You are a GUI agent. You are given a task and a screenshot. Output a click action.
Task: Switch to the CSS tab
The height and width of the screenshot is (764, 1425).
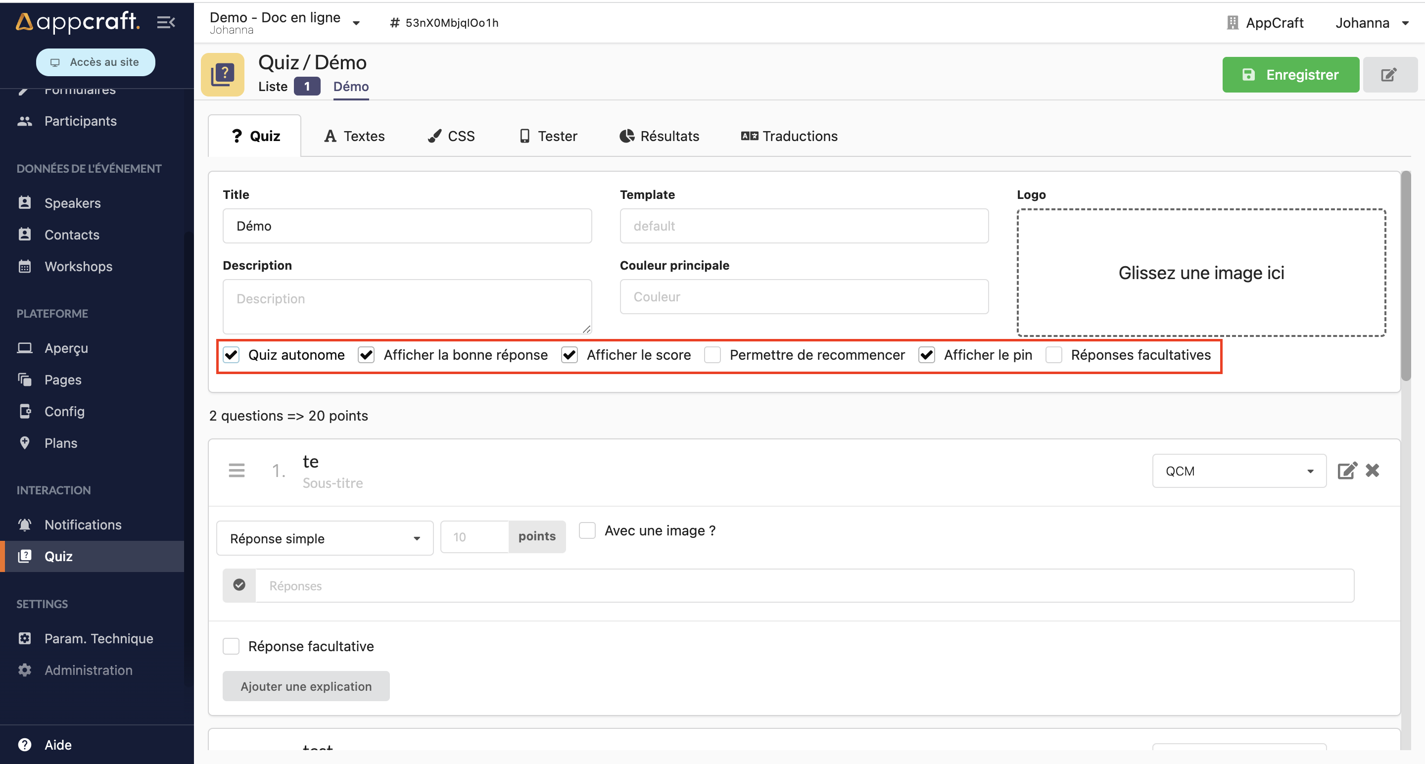click(x=450, y=136)
